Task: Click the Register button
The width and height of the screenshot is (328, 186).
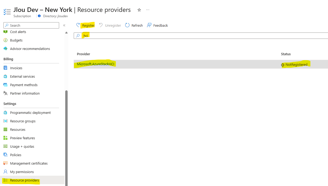Action: pos(85,25)
